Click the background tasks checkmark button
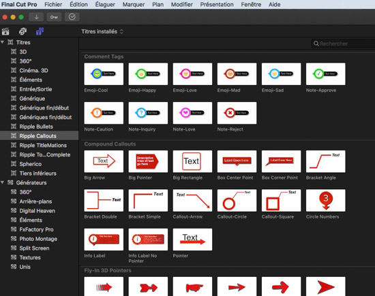375x296 pixels. click(72, 17)
